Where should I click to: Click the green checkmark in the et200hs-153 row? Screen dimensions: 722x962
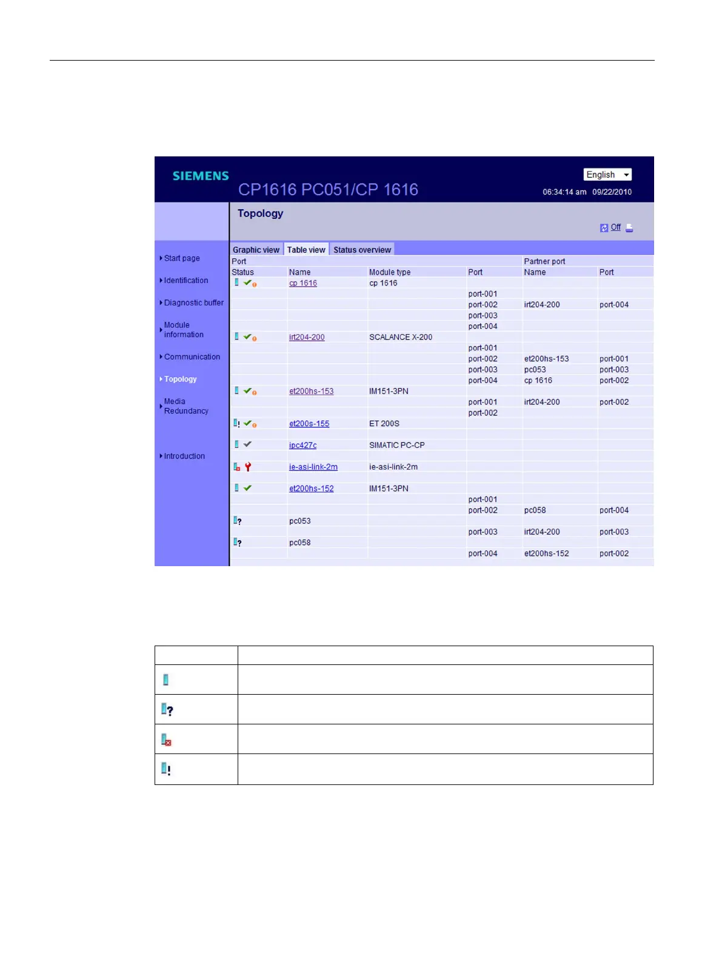click(247, 391)
